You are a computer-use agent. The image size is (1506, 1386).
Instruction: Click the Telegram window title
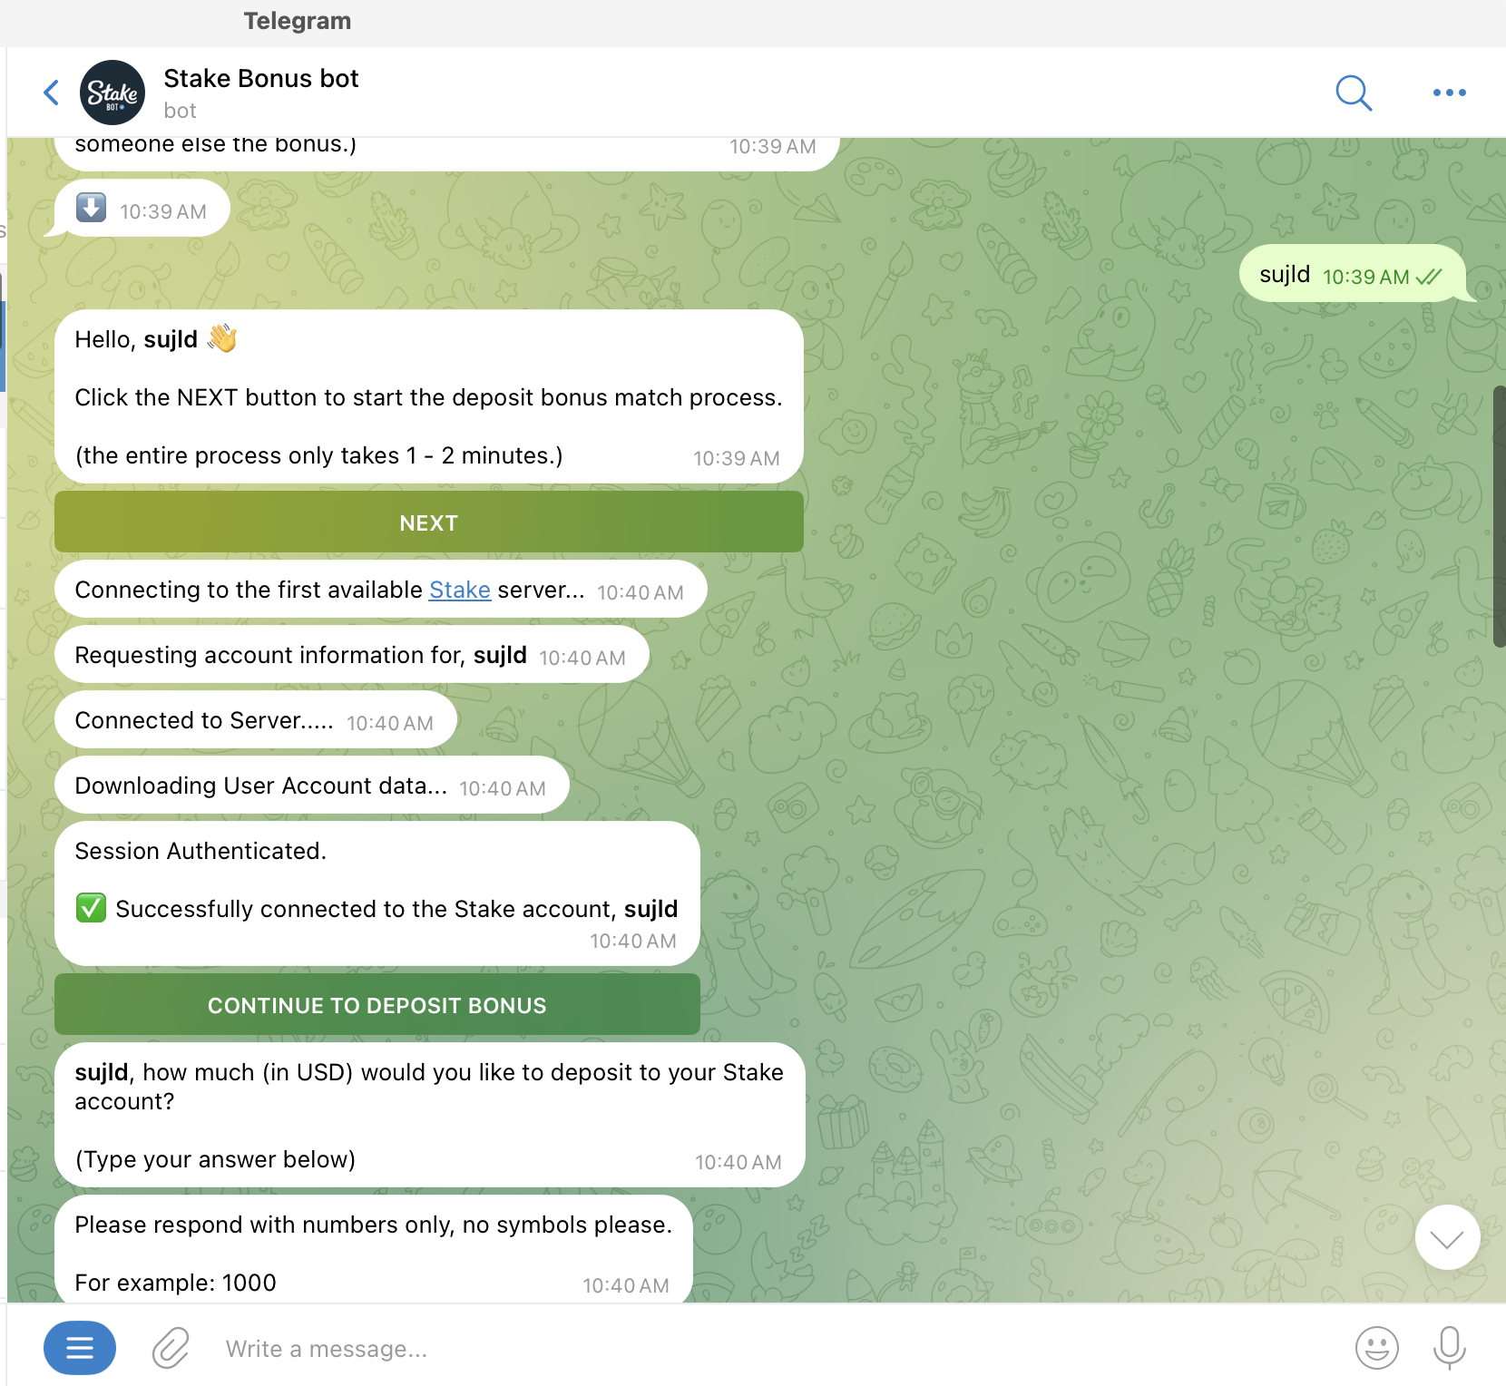298,21
